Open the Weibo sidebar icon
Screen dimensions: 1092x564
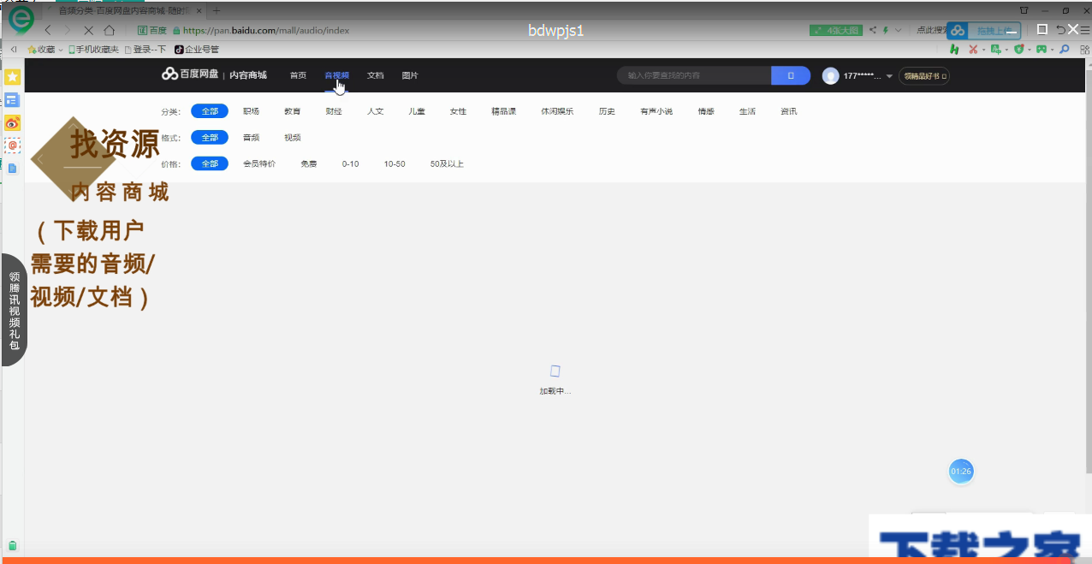click(12, 123)
